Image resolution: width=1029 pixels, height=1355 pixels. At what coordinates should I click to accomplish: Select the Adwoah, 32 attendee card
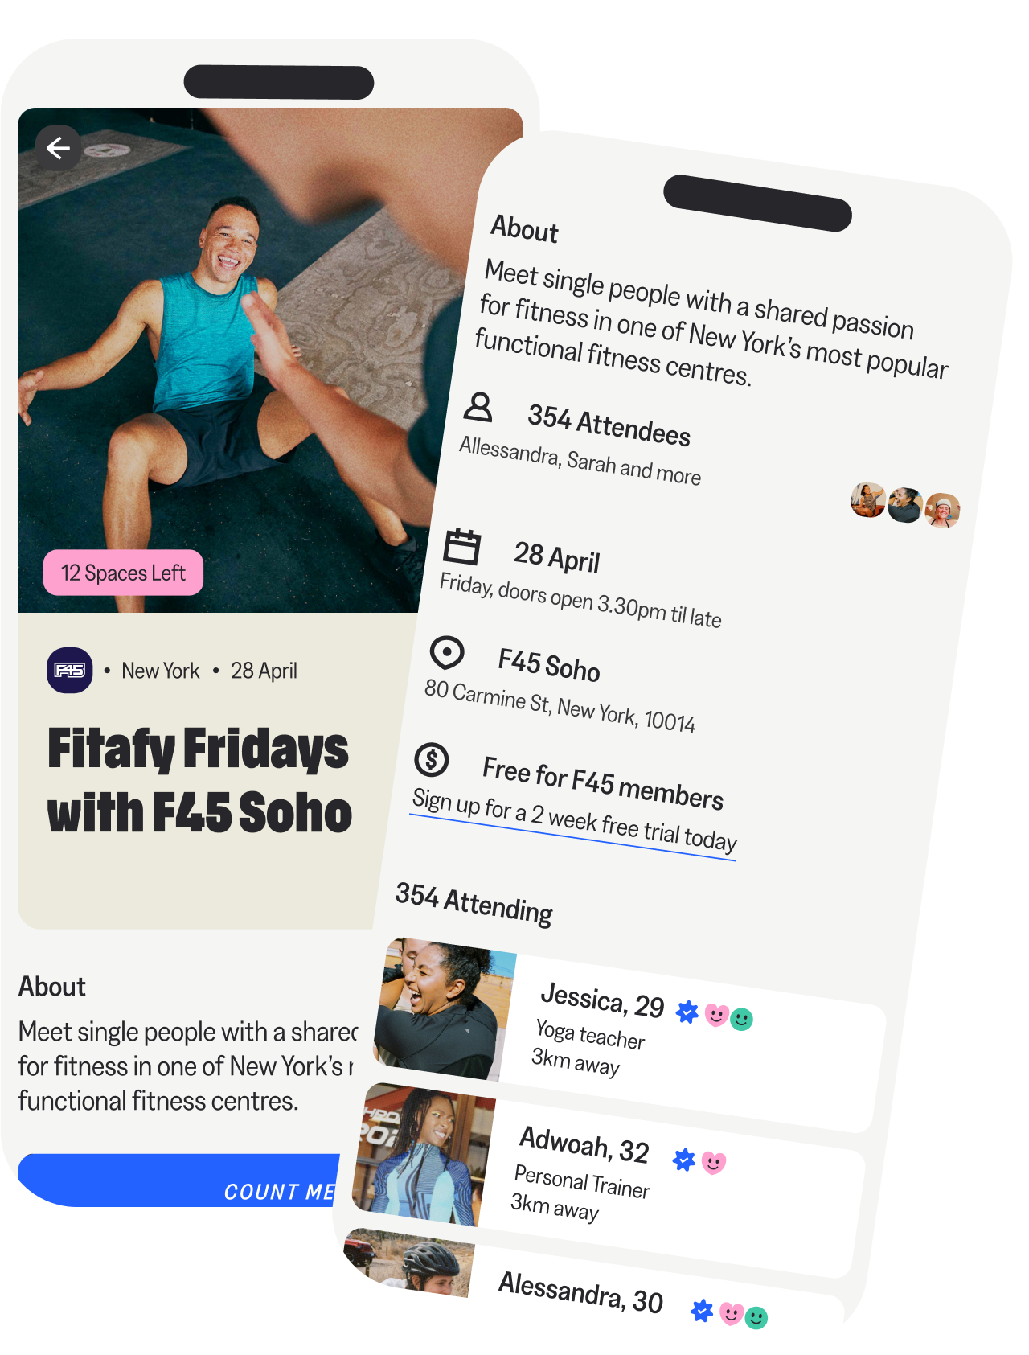pos(609,1180)
